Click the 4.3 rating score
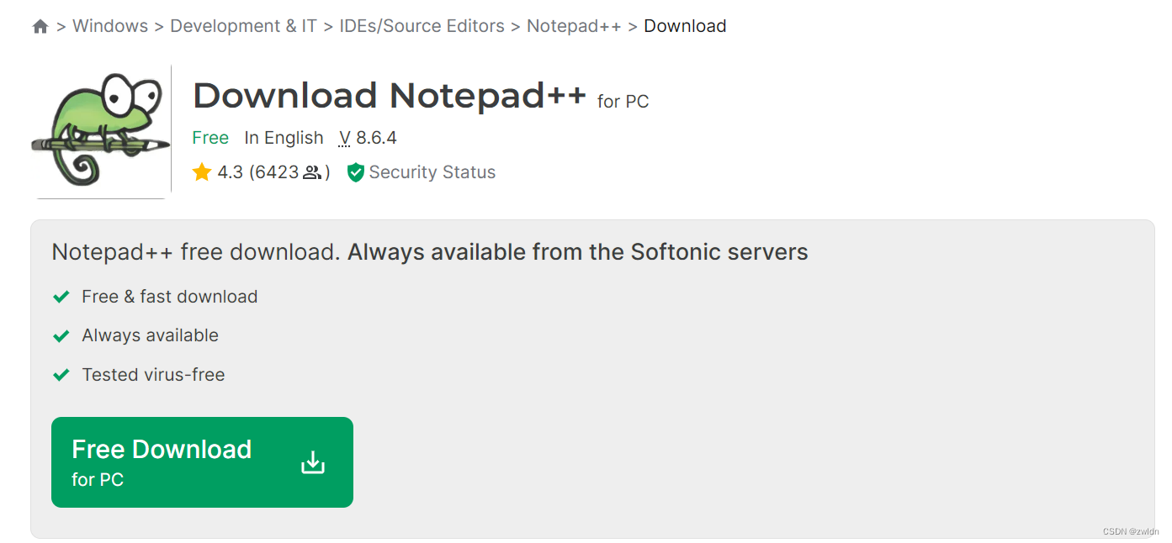This screenshot has height=543, width=1172. [230, 172]
